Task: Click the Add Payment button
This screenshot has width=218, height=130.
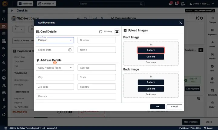Action: point(193,89)
